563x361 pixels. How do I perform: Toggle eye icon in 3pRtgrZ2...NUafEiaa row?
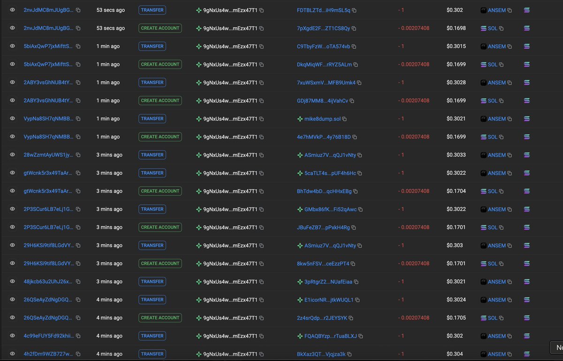pos(13,282)
